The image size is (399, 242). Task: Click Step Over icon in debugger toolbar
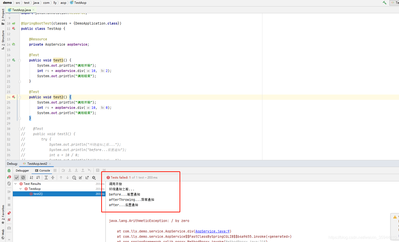pyautogui.click(x=63, y=170)
